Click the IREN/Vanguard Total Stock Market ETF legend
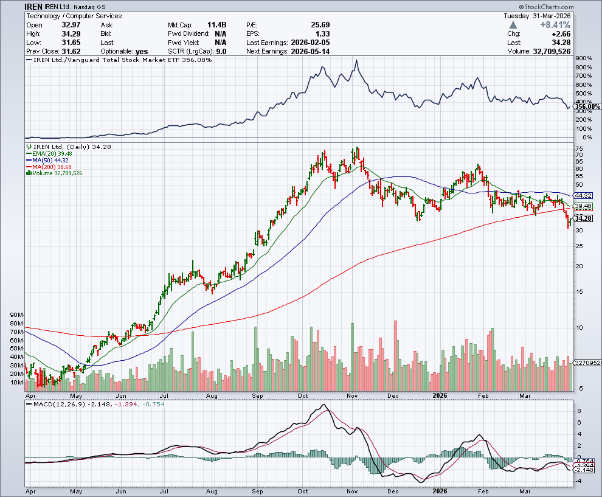The image size is (602, 497). click(x=119, y=60)
